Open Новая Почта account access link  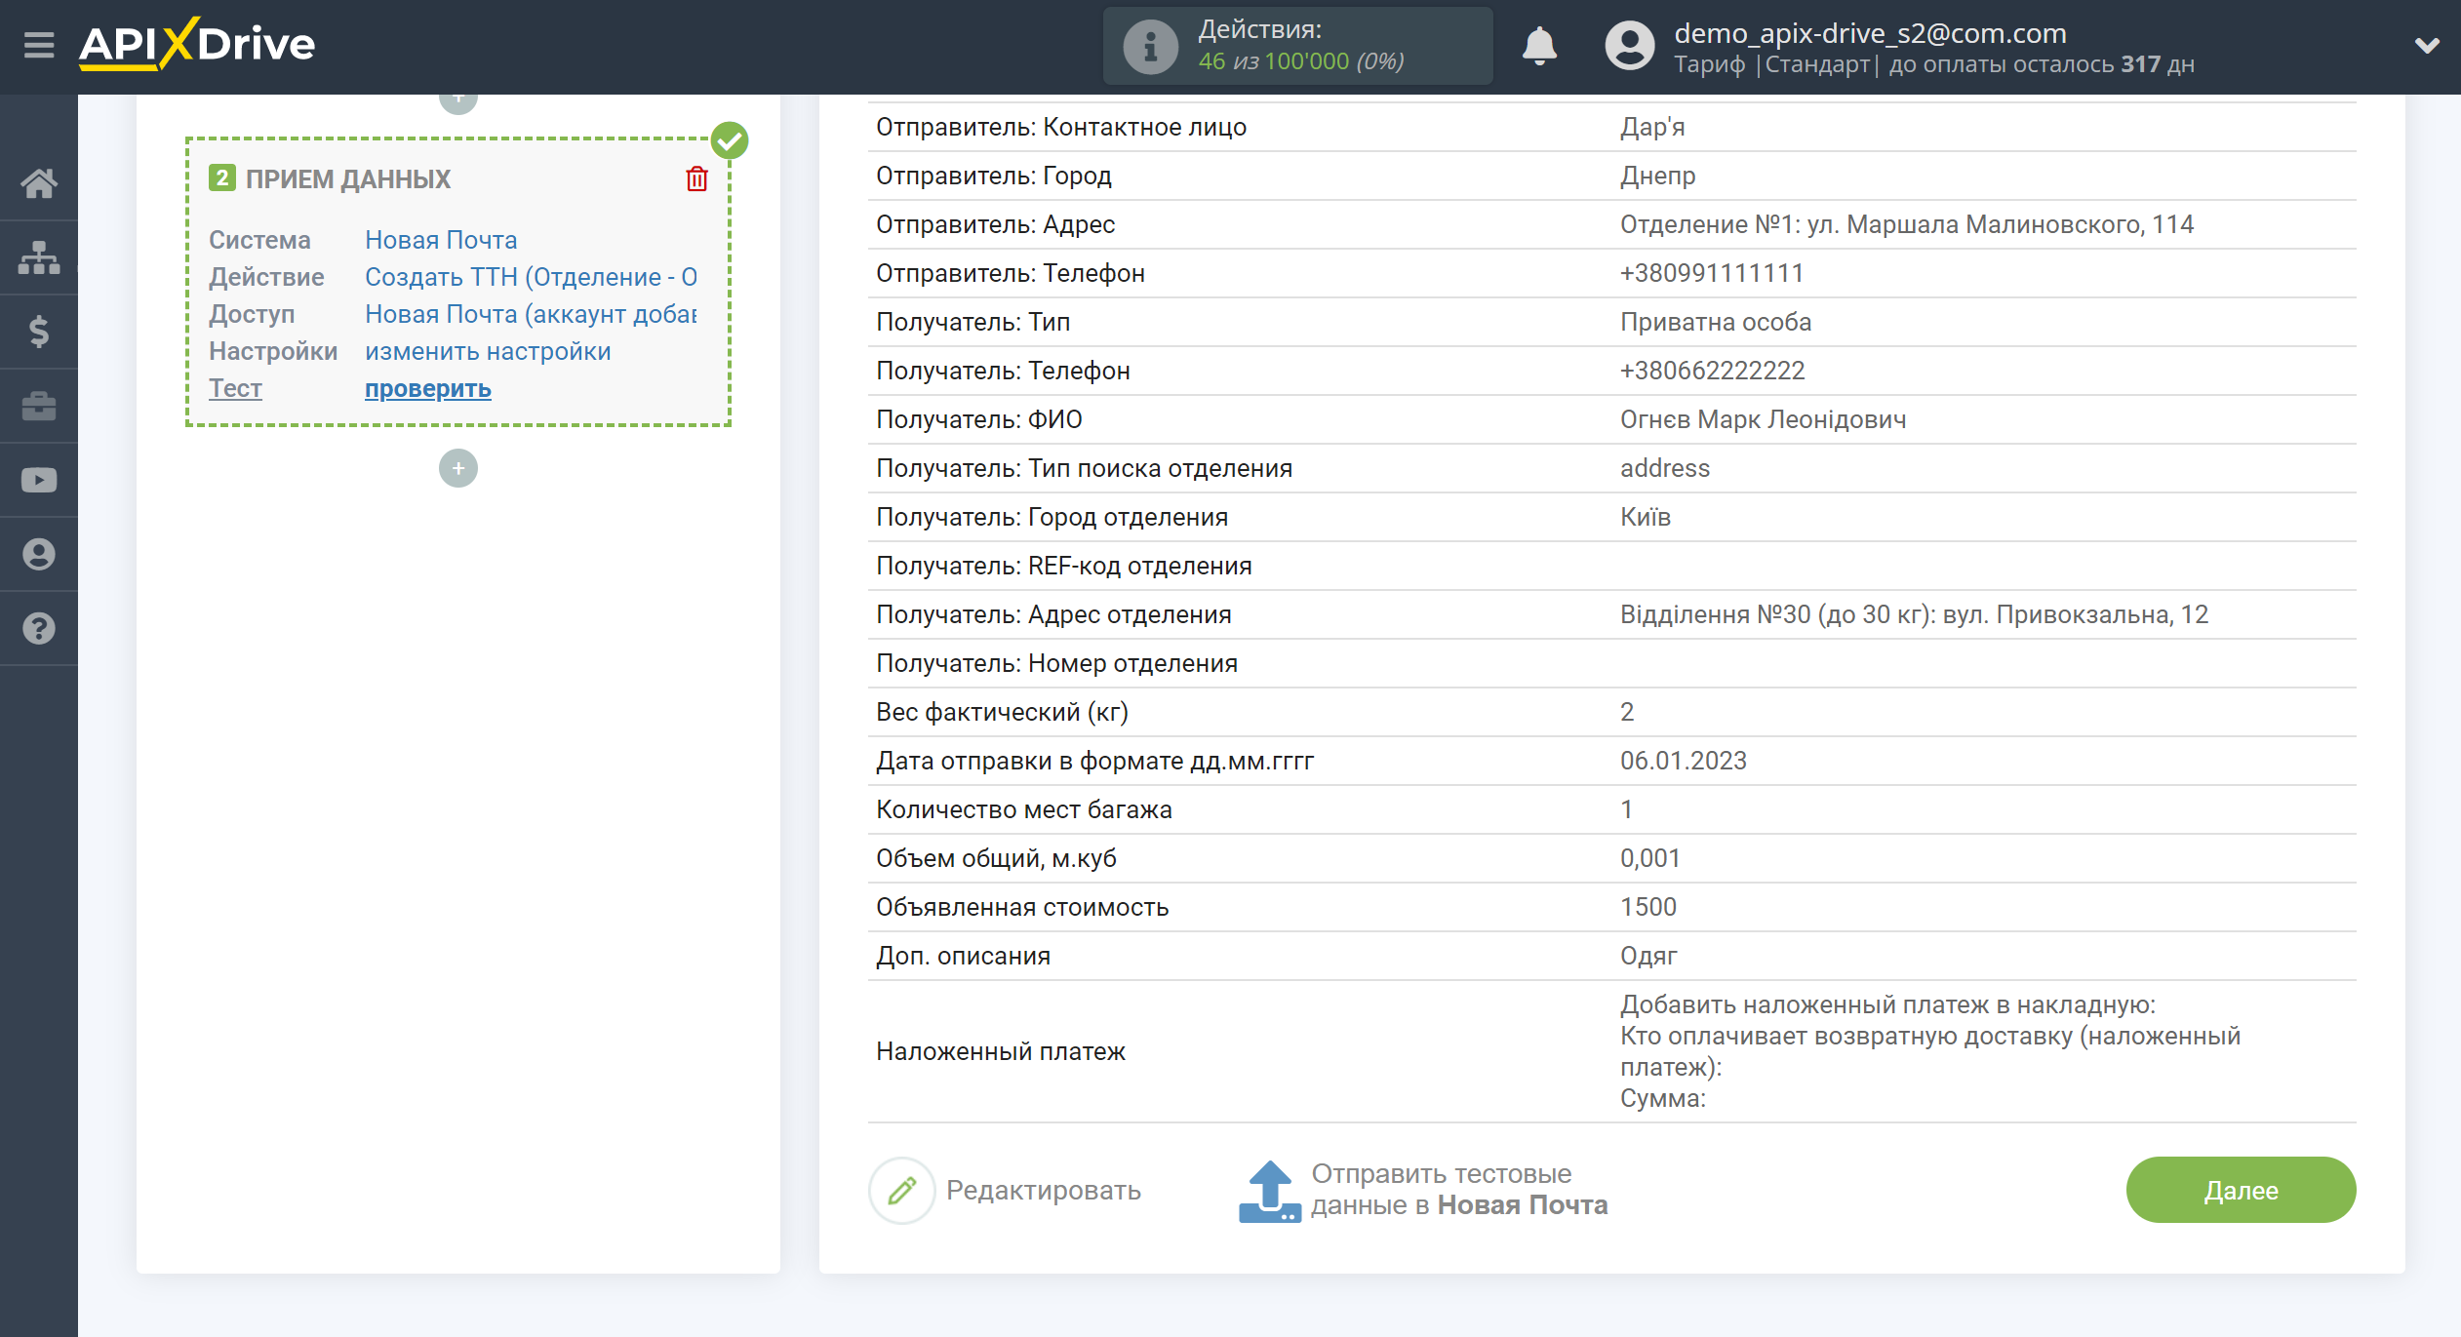[532, 314]
